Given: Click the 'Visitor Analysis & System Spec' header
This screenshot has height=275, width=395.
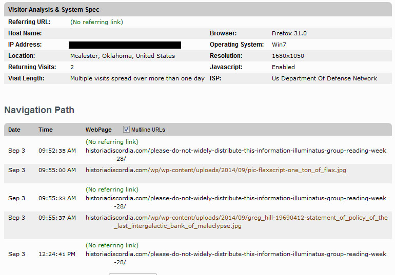Looking at the screenshot, I should coord(54,10).
